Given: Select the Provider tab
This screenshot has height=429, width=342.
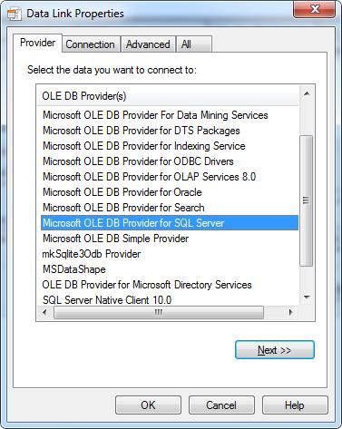Looking at the screenshot, I should [37, 43].
